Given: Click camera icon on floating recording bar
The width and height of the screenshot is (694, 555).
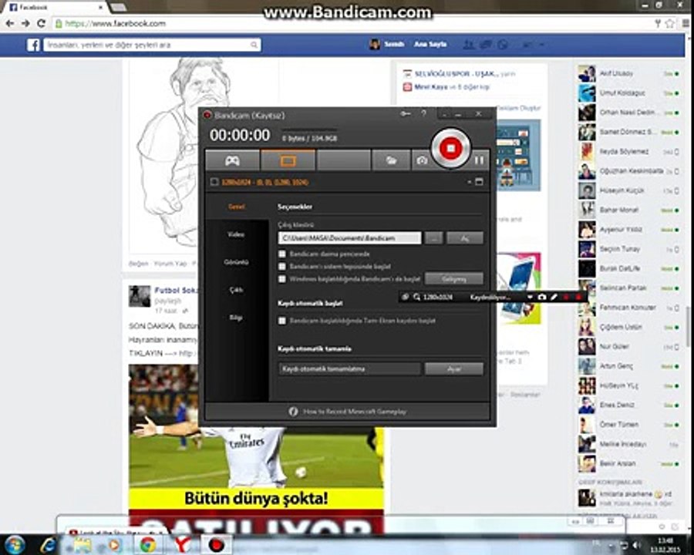Looking at the screenshot, I should [542, 297].
